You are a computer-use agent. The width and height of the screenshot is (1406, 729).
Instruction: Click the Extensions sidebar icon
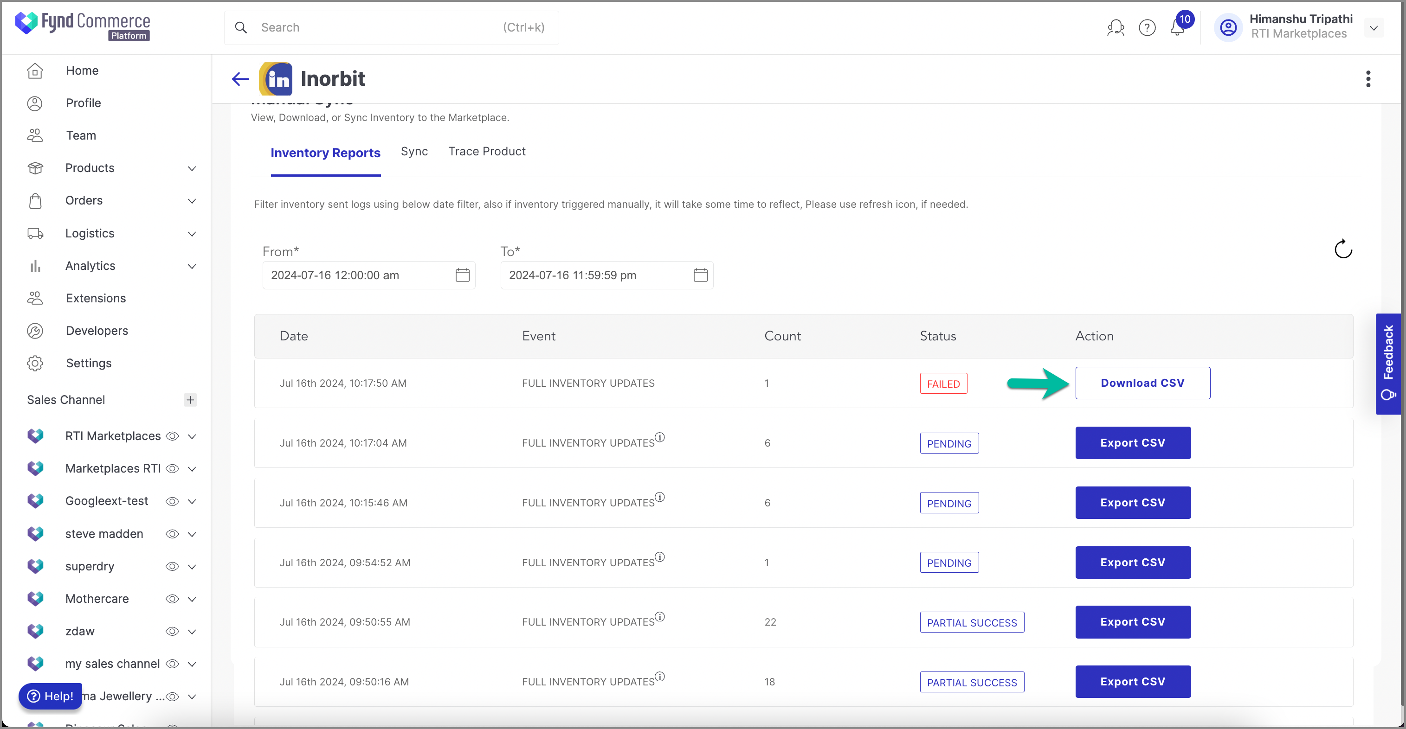35,298
